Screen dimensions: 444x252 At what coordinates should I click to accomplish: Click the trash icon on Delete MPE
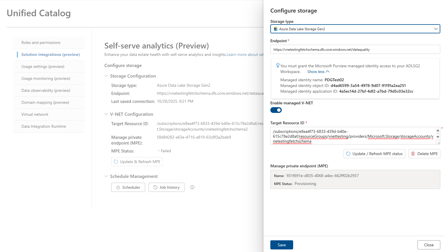tap(413, 154)
